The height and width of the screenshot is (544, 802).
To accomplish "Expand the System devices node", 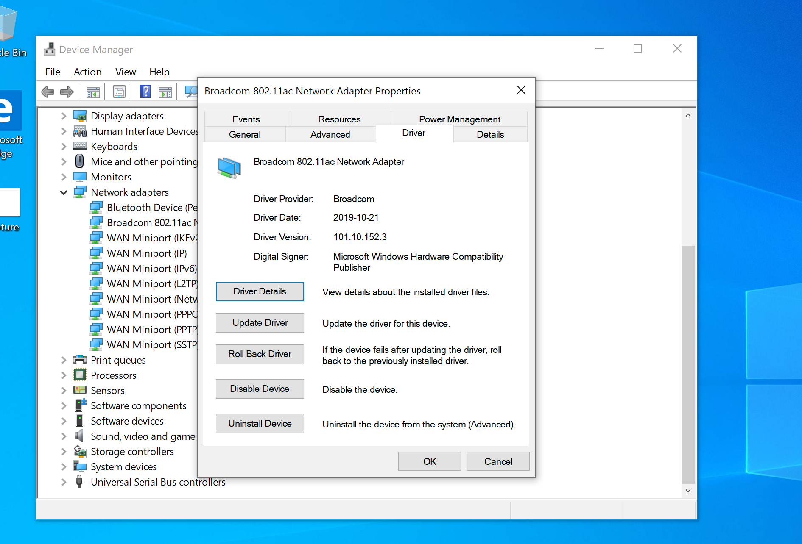I will click(64, 466).
